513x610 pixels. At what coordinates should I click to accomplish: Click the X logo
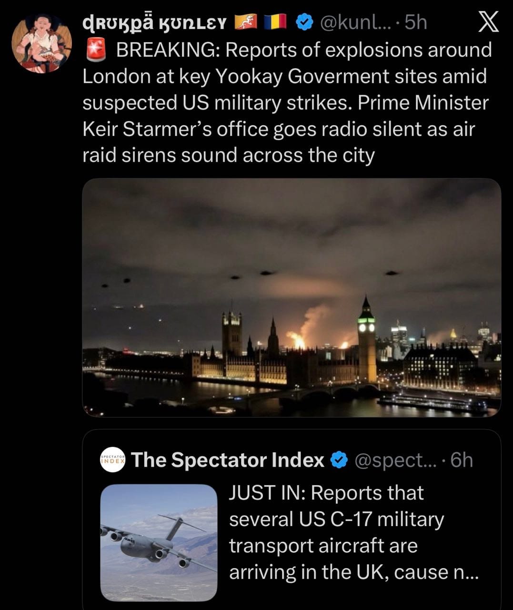488,22
